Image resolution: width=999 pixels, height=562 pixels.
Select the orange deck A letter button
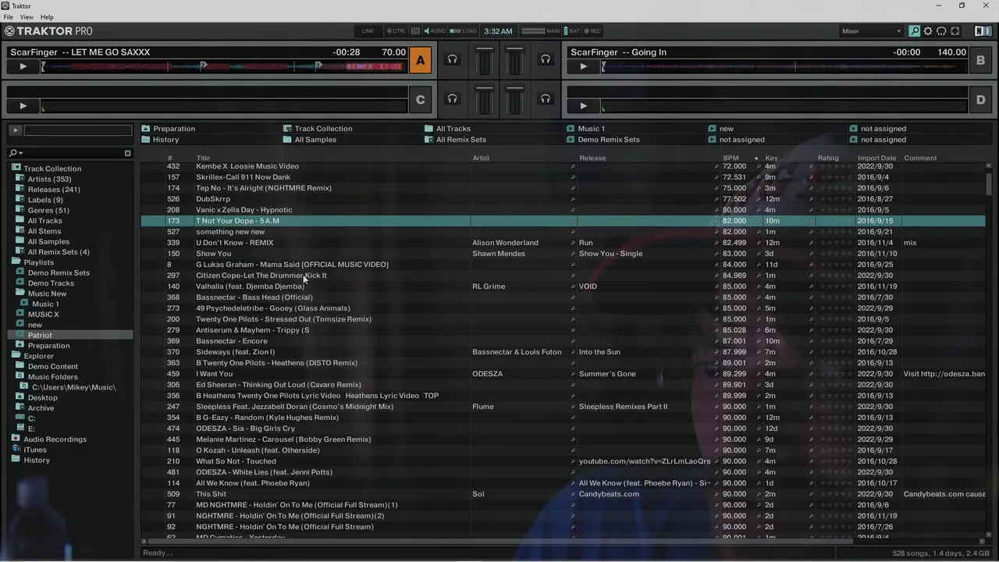(421, 60)
